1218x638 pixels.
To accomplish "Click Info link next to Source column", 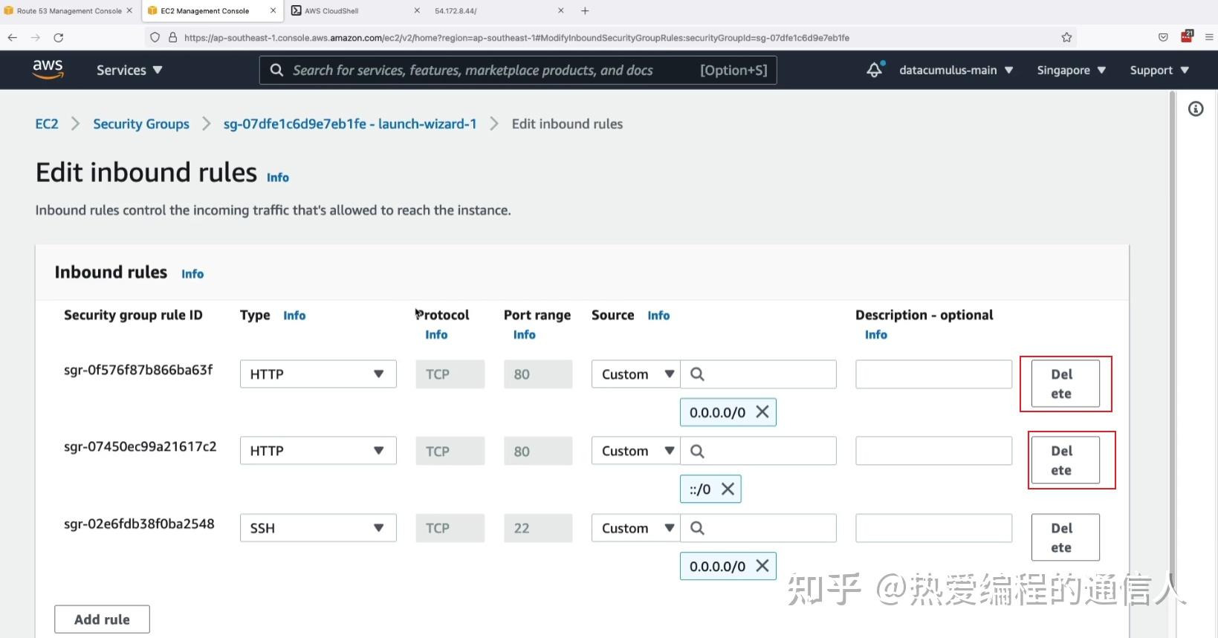I will coord(658,316).
